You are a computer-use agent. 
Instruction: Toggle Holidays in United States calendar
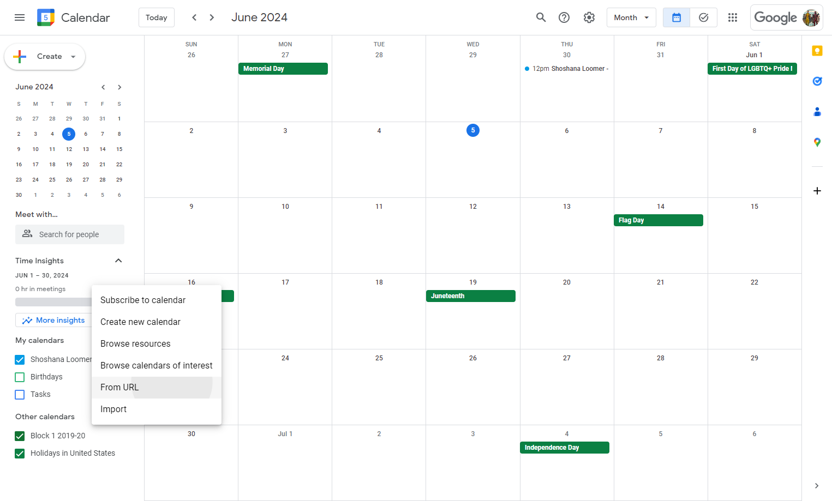20,454
